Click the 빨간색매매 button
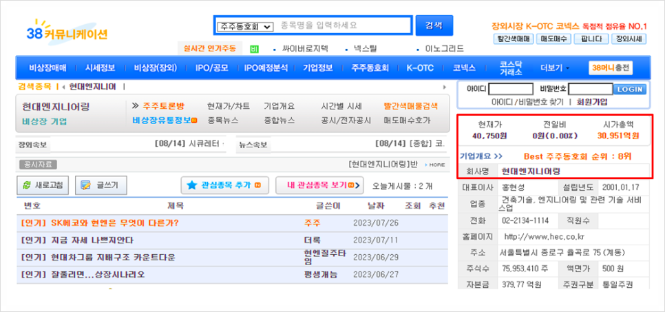 tap(513, 39)
